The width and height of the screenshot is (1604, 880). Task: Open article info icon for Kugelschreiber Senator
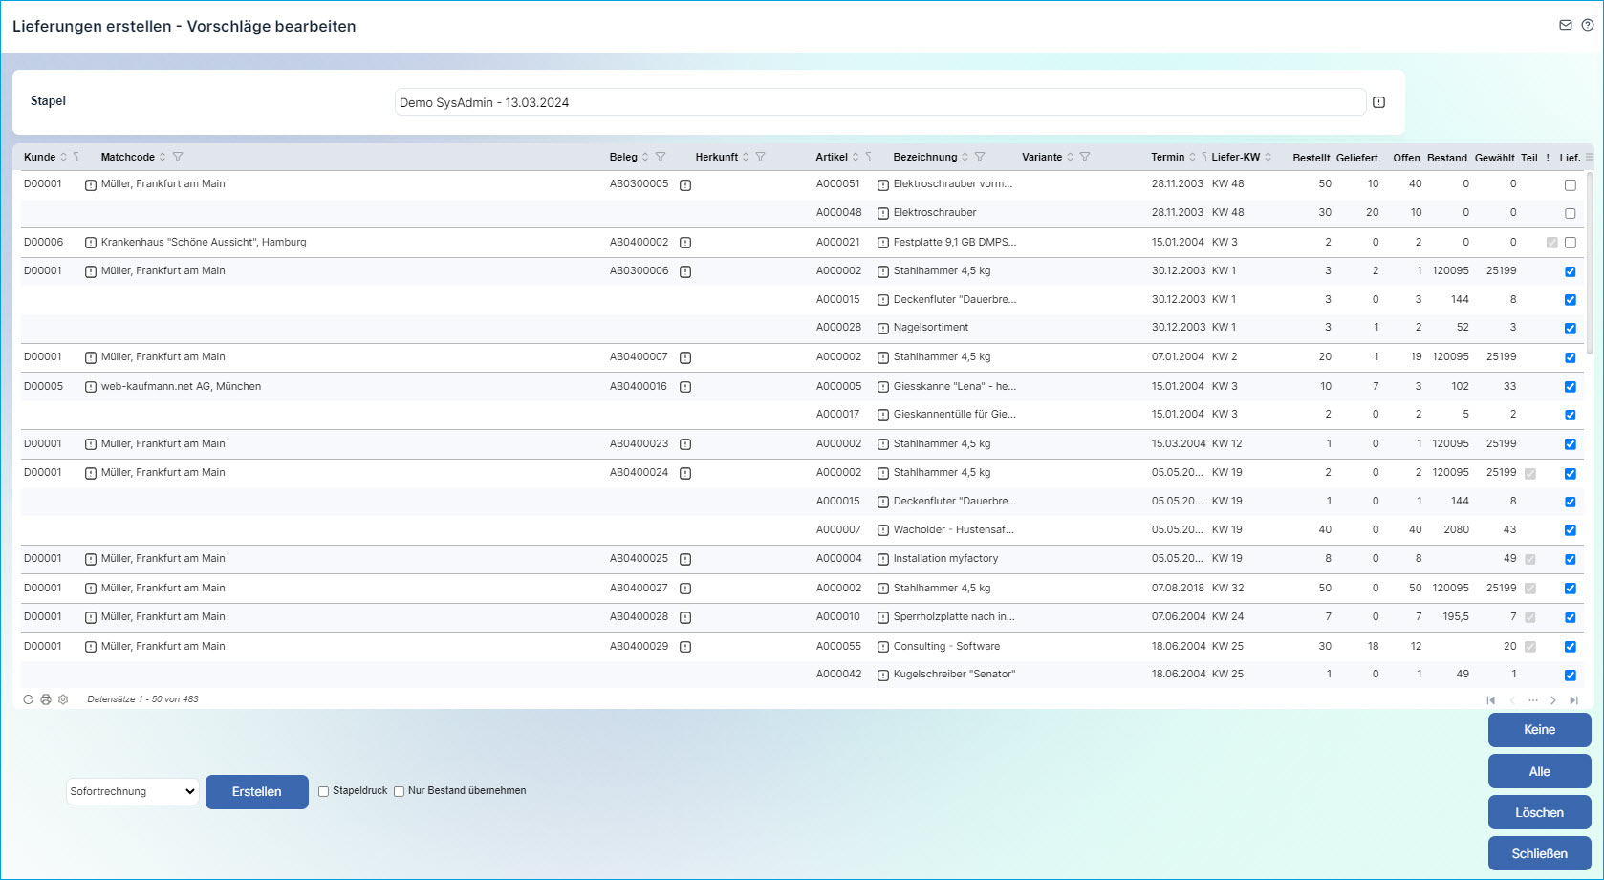point(883,675)
